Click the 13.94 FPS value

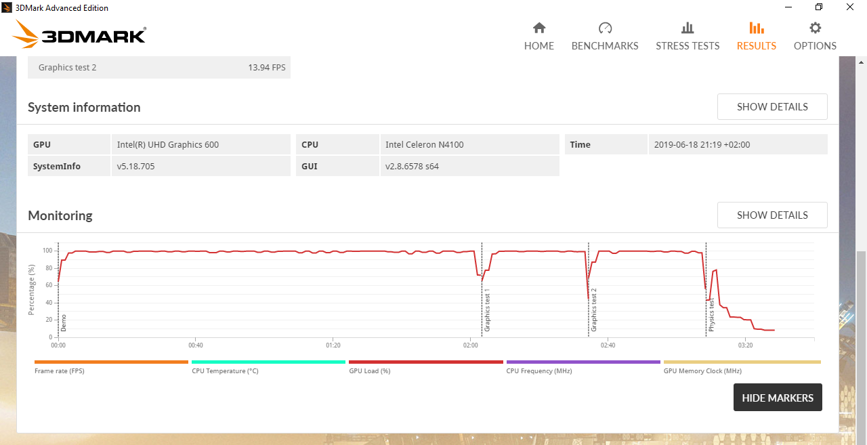tap(267, 68)
